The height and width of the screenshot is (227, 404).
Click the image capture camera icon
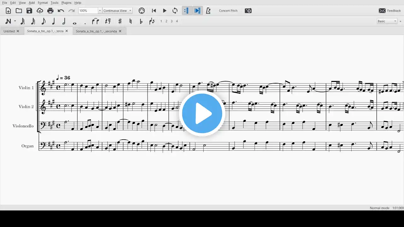point(248,11)
